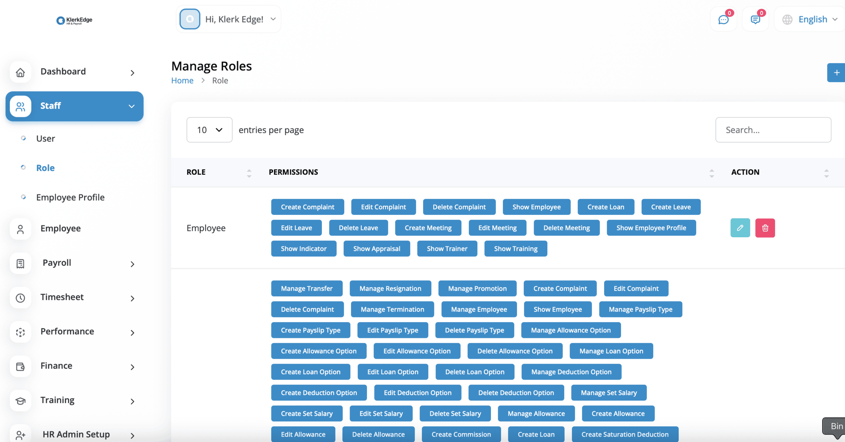Click the Home breadcrumb link

pos(182,81)
